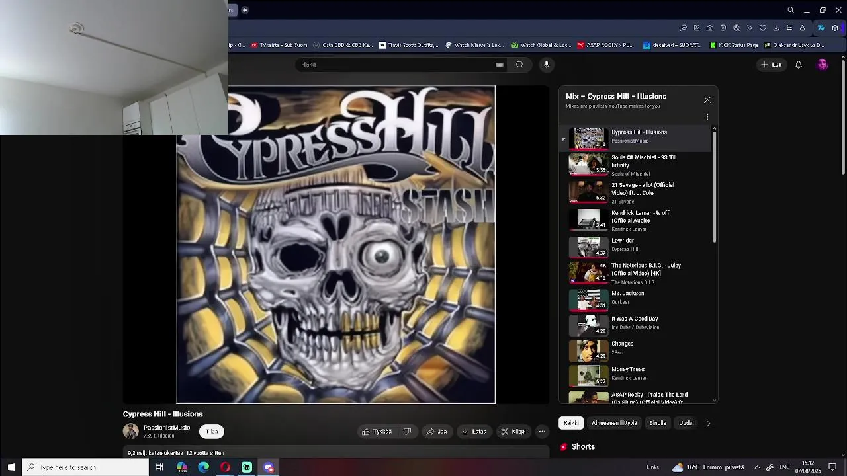Open YouTube notifications bell
Viewport: 847px width, 476px height.
(799, 65)
